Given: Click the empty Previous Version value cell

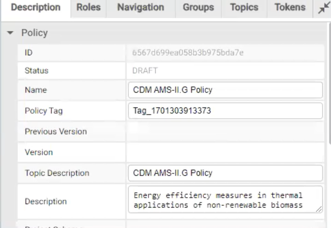Looking at the screenshot, I should (225, 132).
